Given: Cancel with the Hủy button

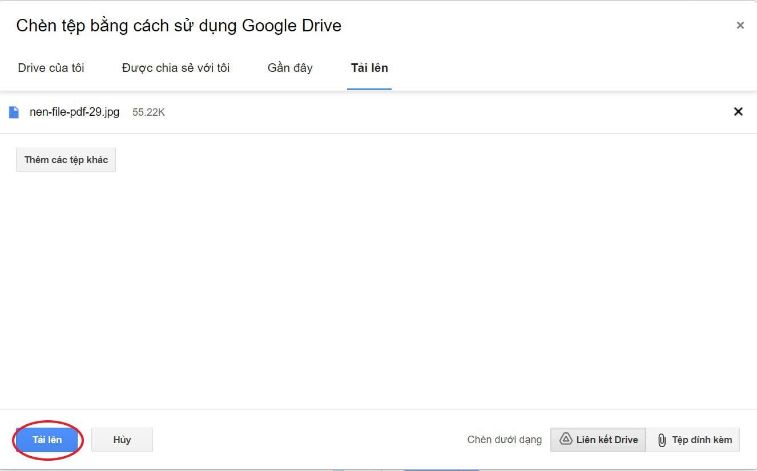Looking at the screenshot, I should tap(122, 440).
